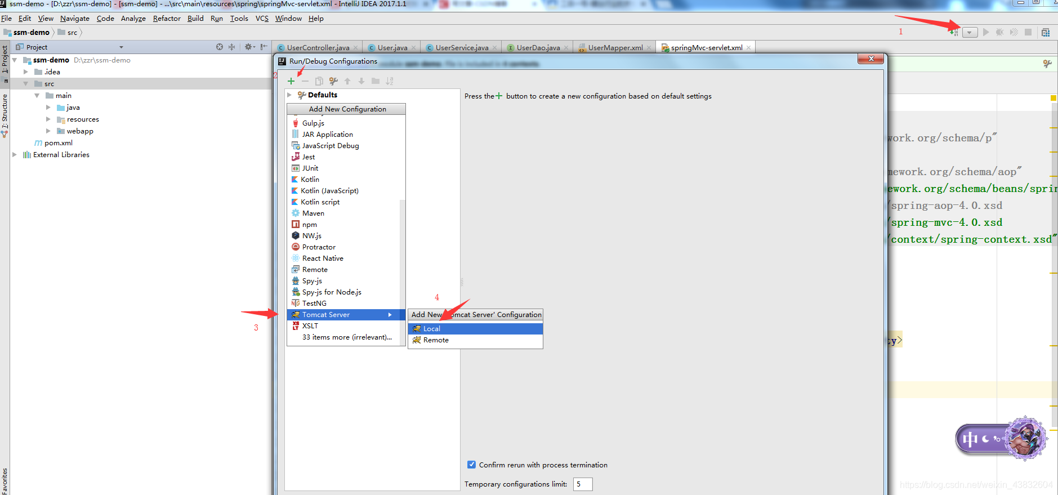Screen dimensions: 1058x495
Task: Copy configuration icon in dialog toolbar
Action: tap(319, 81)
